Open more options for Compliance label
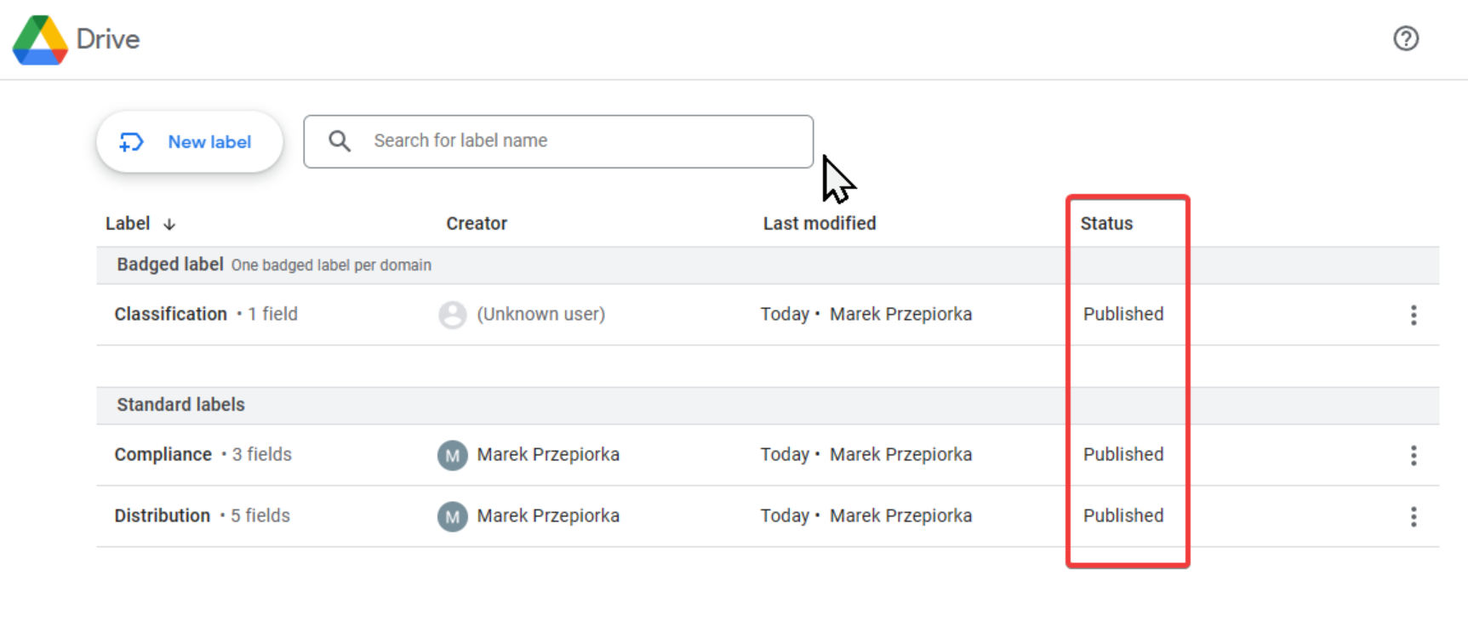 [x=1413, y=455]
